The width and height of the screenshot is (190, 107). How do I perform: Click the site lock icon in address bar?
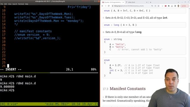[113, 6]
